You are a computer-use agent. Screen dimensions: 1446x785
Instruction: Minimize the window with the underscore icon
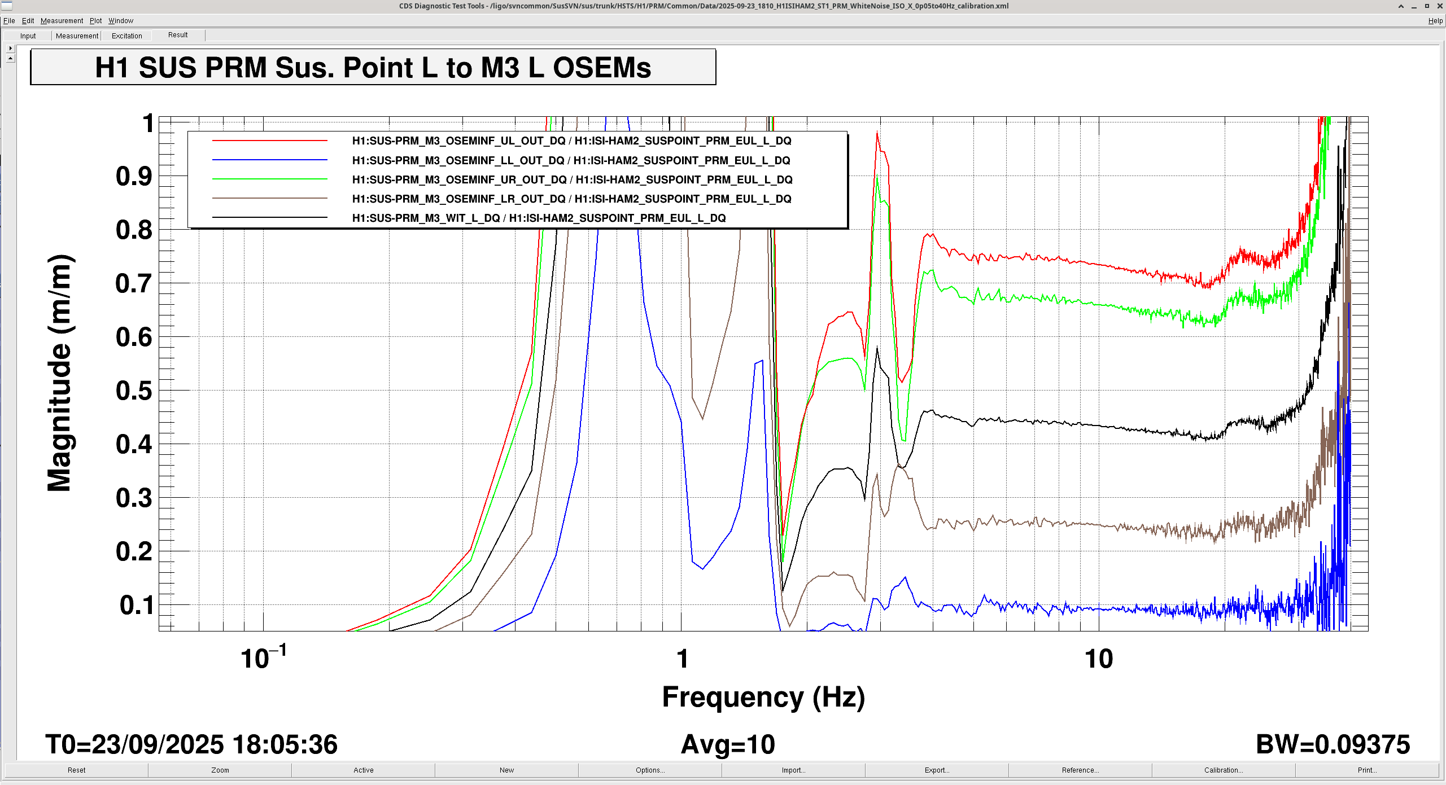1414,6
